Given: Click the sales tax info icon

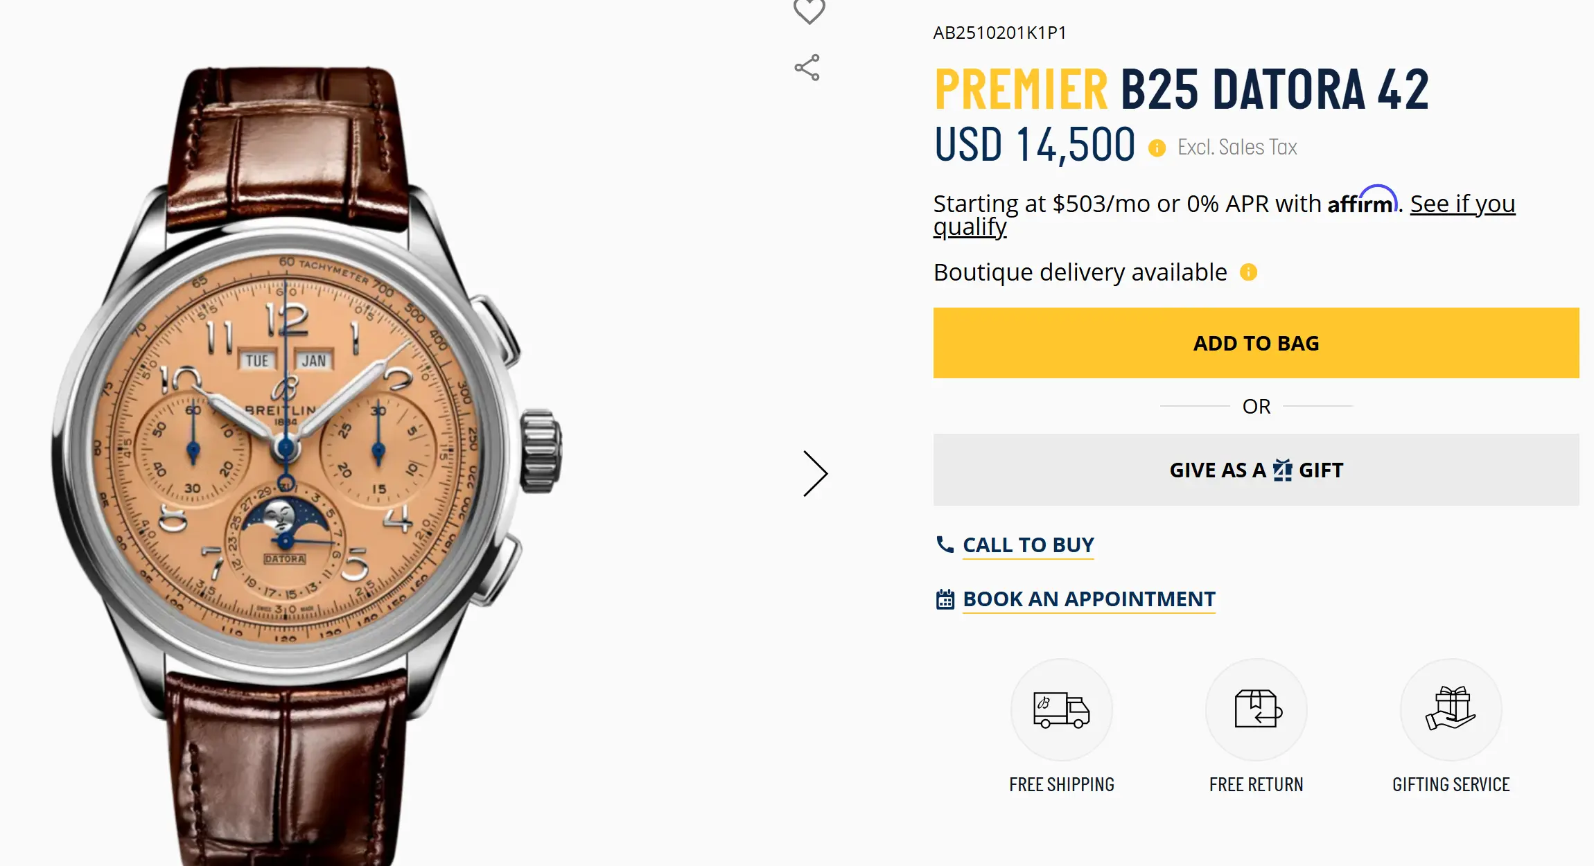Looking at the screenshot, I should pos(1157,148).
